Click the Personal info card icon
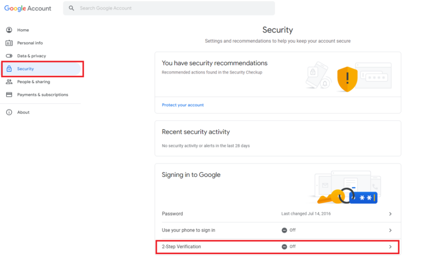 click(x=10, y=43)
